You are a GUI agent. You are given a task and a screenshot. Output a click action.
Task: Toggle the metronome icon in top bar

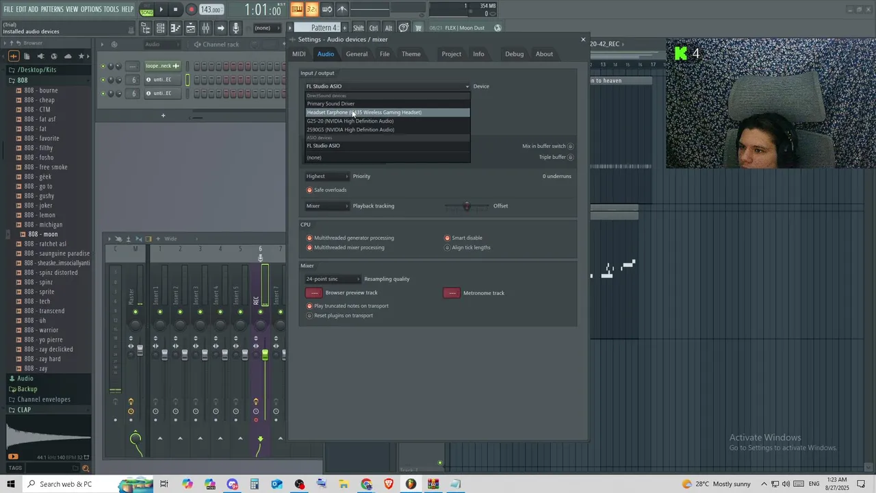342,10
